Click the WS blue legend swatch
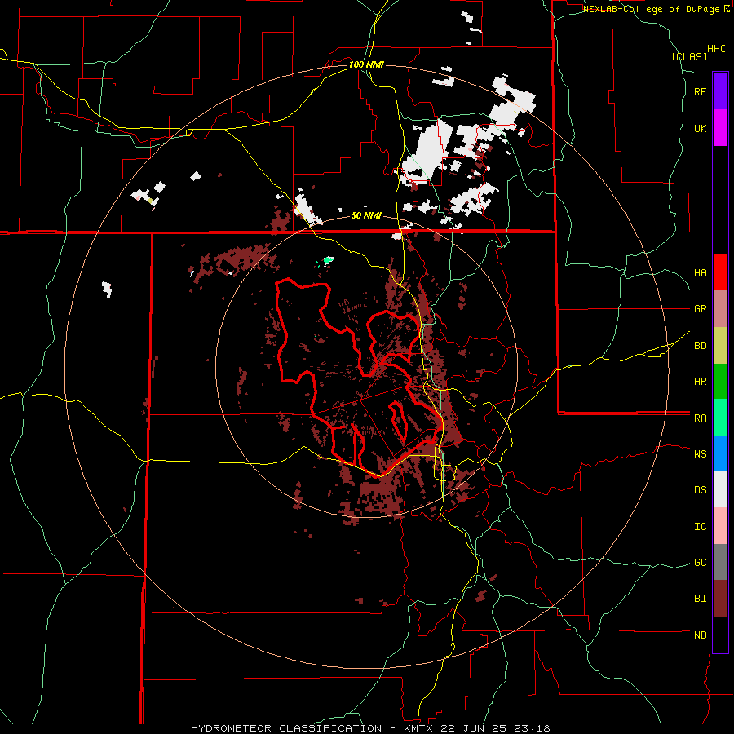The image size is (734, 734). coord(720,453)
